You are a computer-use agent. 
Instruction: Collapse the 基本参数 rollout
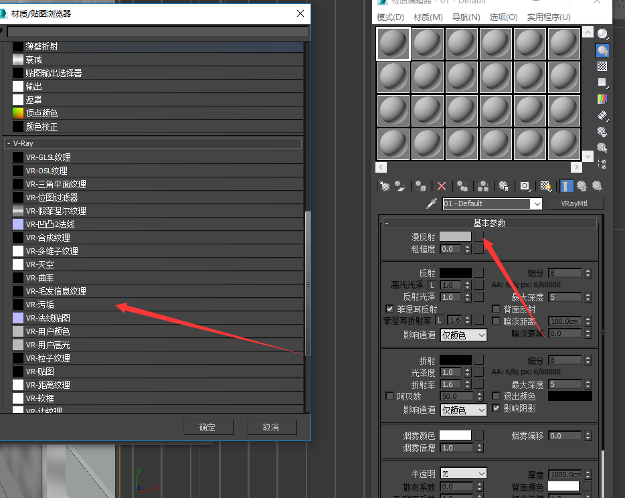[x=489, y=224]
